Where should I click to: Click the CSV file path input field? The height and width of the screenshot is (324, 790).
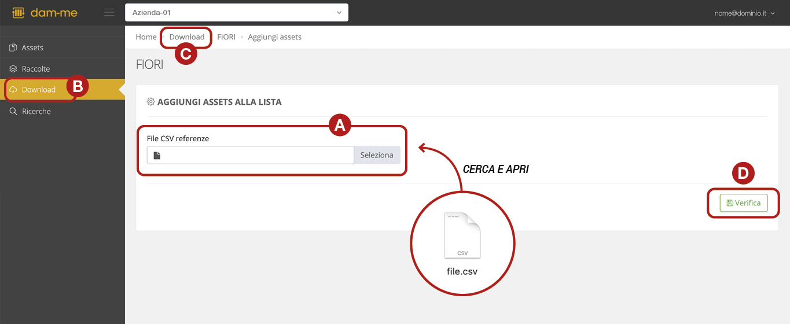[251, 155]
